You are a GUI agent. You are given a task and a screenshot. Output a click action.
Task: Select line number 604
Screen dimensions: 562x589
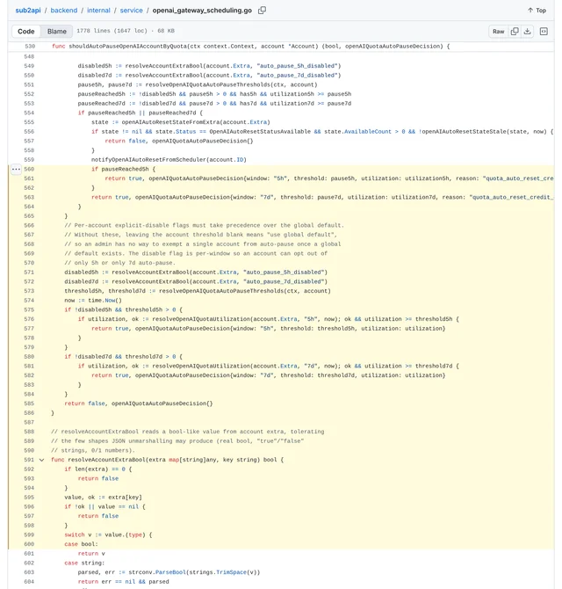29,581
